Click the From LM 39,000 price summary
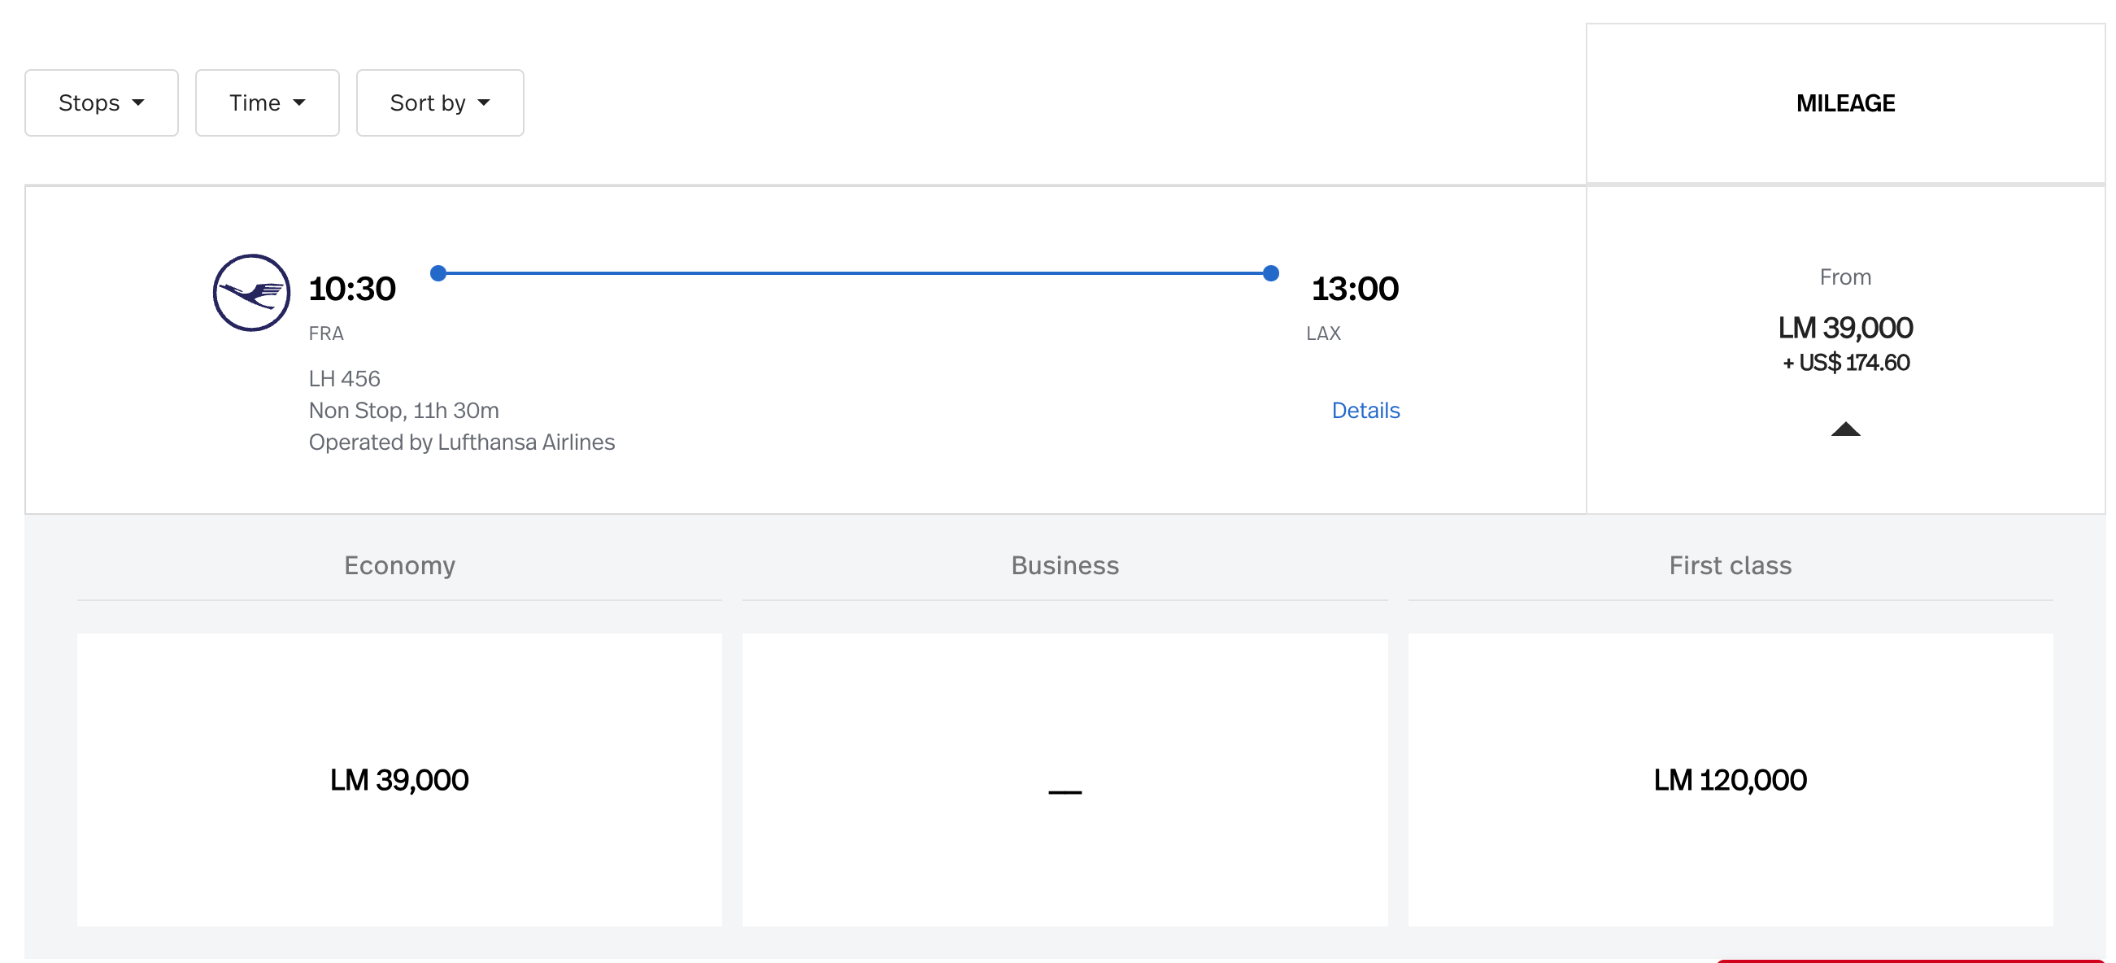 (1845, 328)
